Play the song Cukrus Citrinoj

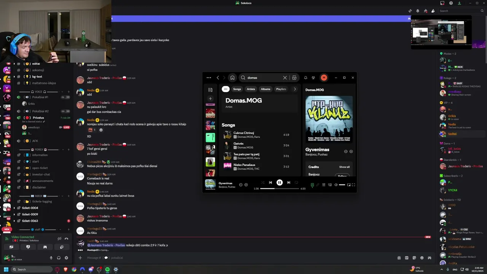click(256, 135)
